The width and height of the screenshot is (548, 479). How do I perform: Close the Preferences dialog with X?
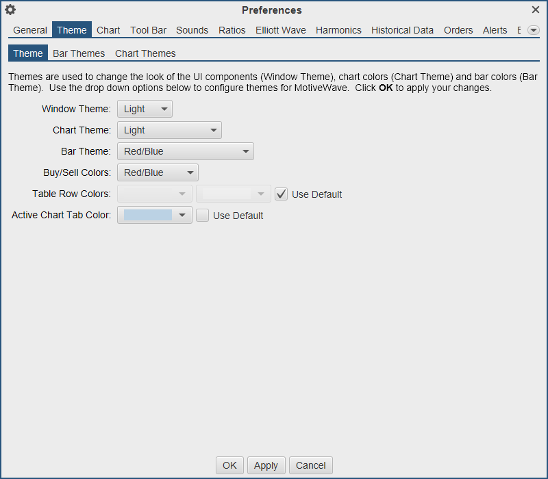click(536, 10)
